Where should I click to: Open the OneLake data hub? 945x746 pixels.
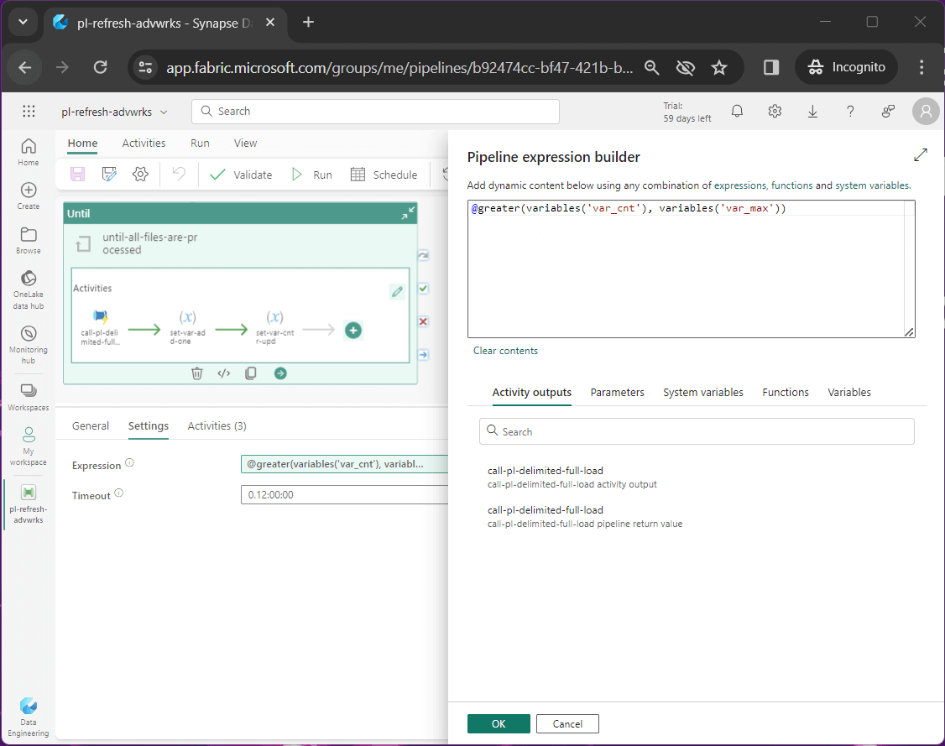pos(28,290)
